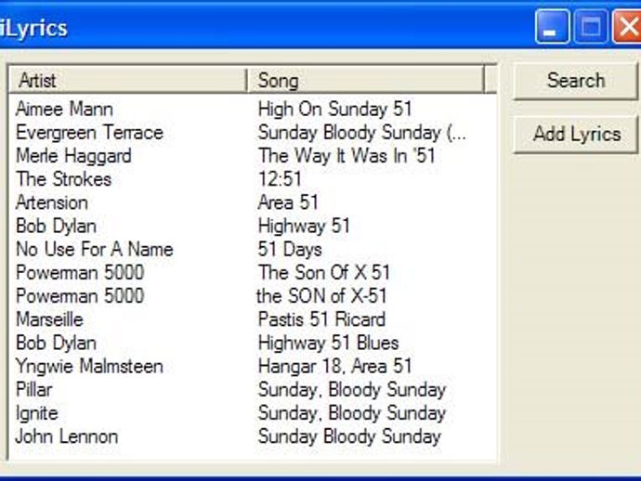Choose song The Way It Was In '51
This screenshot has width=641, height=481.
coord(347,156)
